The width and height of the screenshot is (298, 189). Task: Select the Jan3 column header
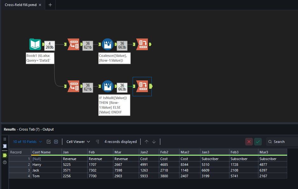215,152
